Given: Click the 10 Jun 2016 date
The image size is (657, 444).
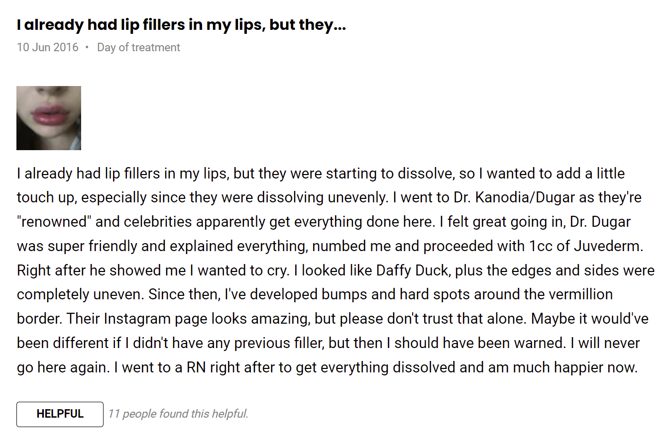Looking at the screenshot, I should [x=48, y=48].
